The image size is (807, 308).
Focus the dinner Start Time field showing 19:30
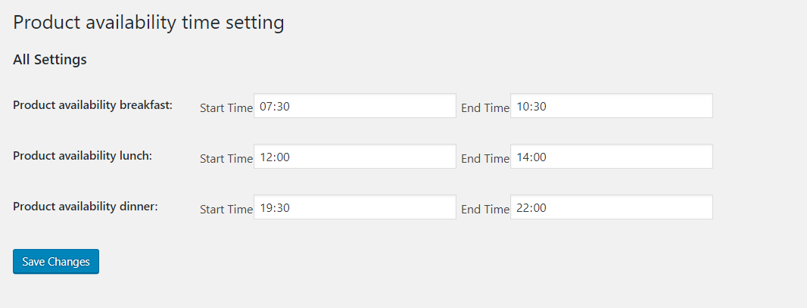[355, 207]
